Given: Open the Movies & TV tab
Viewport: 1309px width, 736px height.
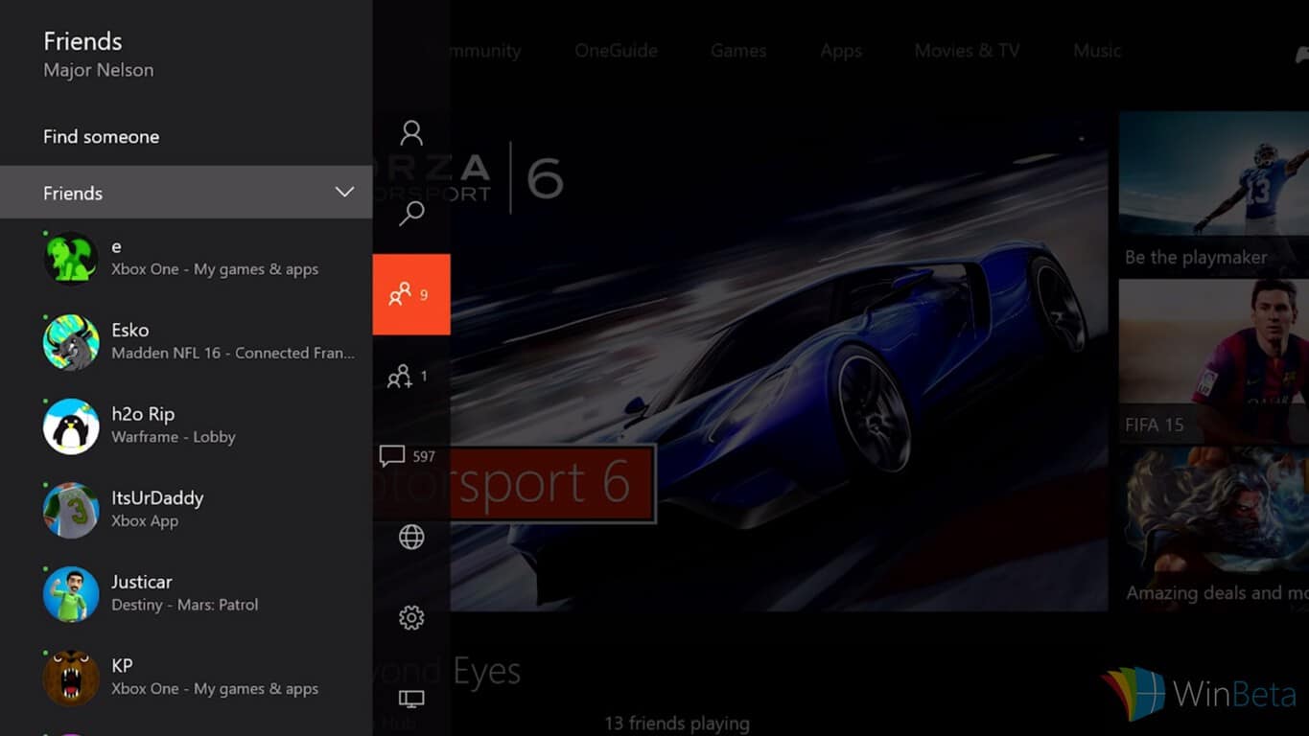Looking at the screenshot, I should [966, 51].
